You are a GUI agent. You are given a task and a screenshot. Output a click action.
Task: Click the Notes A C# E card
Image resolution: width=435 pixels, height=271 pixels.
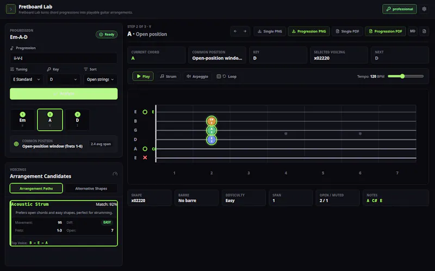(x=396, y=198)
